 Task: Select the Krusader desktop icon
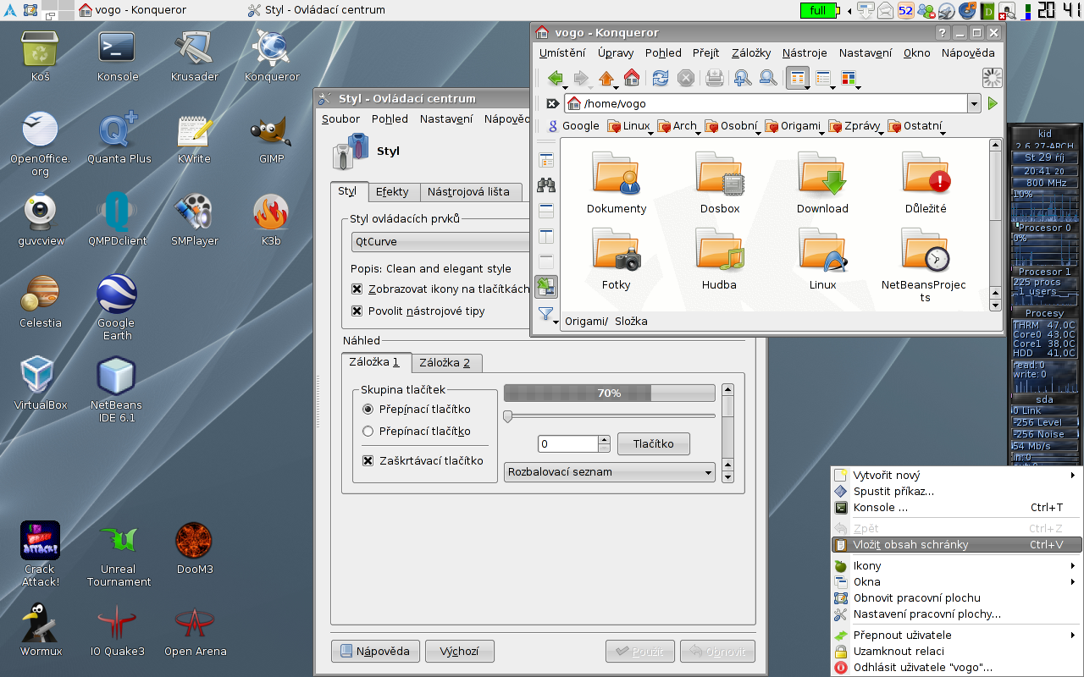click(195, 56)
